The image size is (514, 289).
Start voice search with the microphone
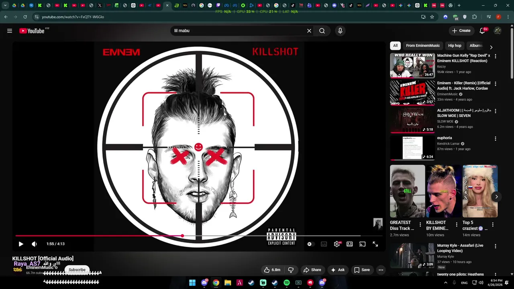tap(340, 31)
